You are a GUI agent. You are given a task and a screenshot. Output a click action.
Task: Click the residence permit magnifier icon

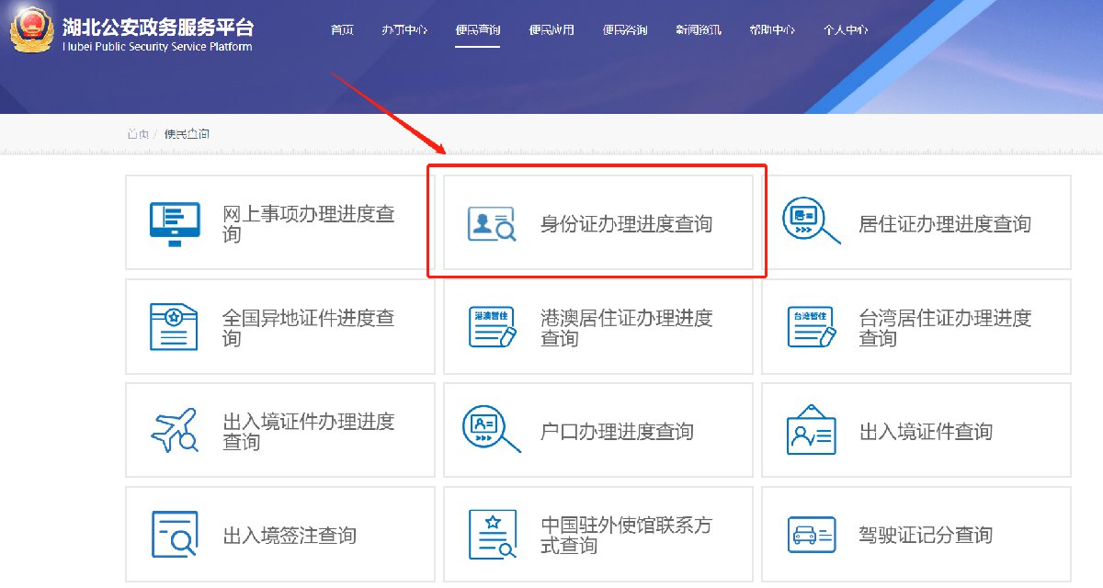click(811, 221)
